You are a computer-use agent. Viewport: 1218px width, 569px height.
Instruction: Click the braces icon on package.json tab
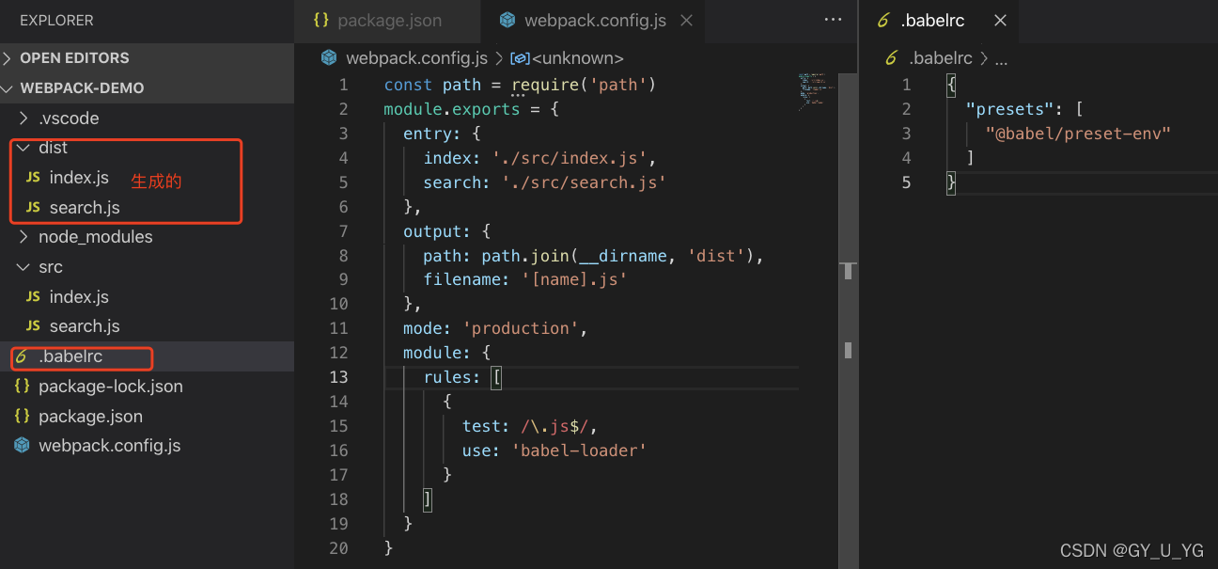(321, 21)
